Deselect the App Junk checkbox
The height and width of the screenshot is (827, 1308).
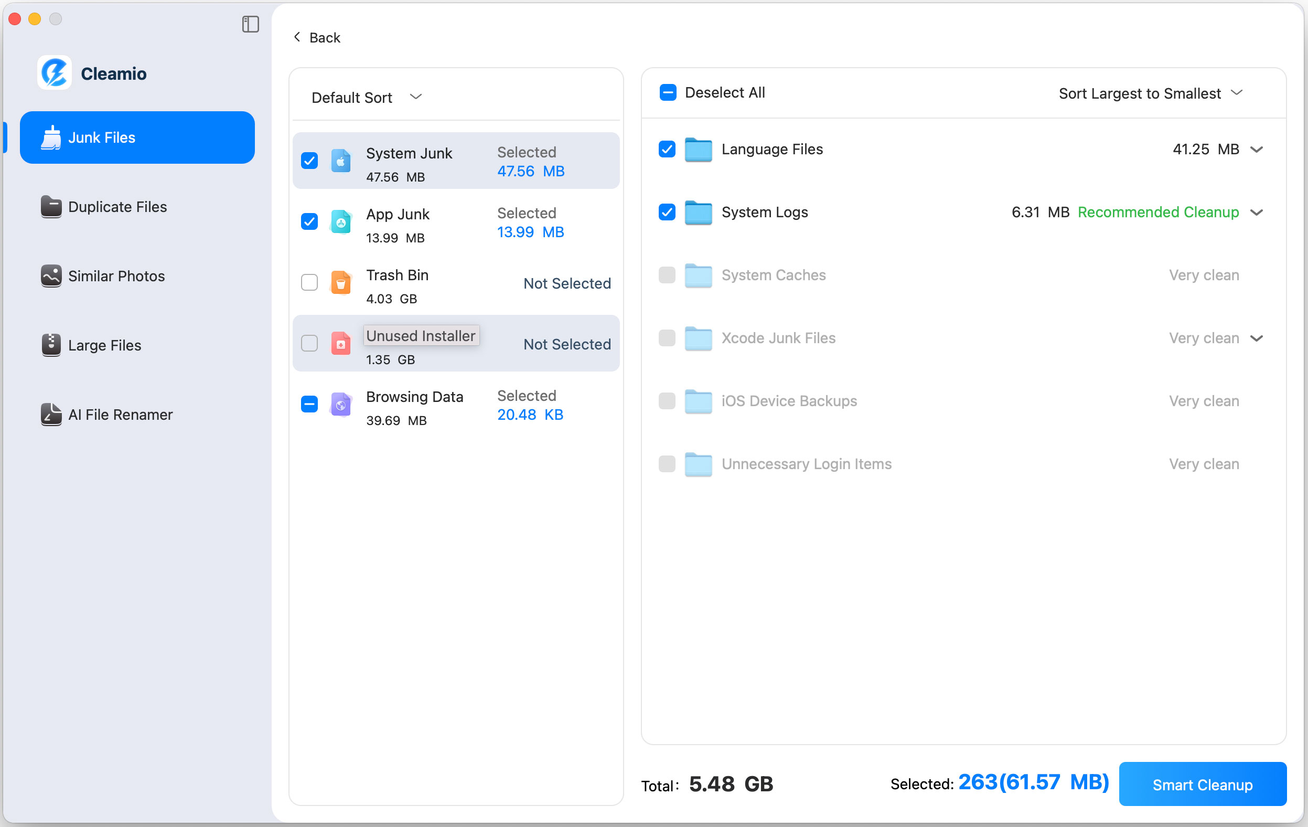click(x=309, y=221)
